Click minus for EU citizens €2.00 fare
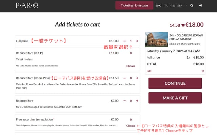 tap(124, 101)
